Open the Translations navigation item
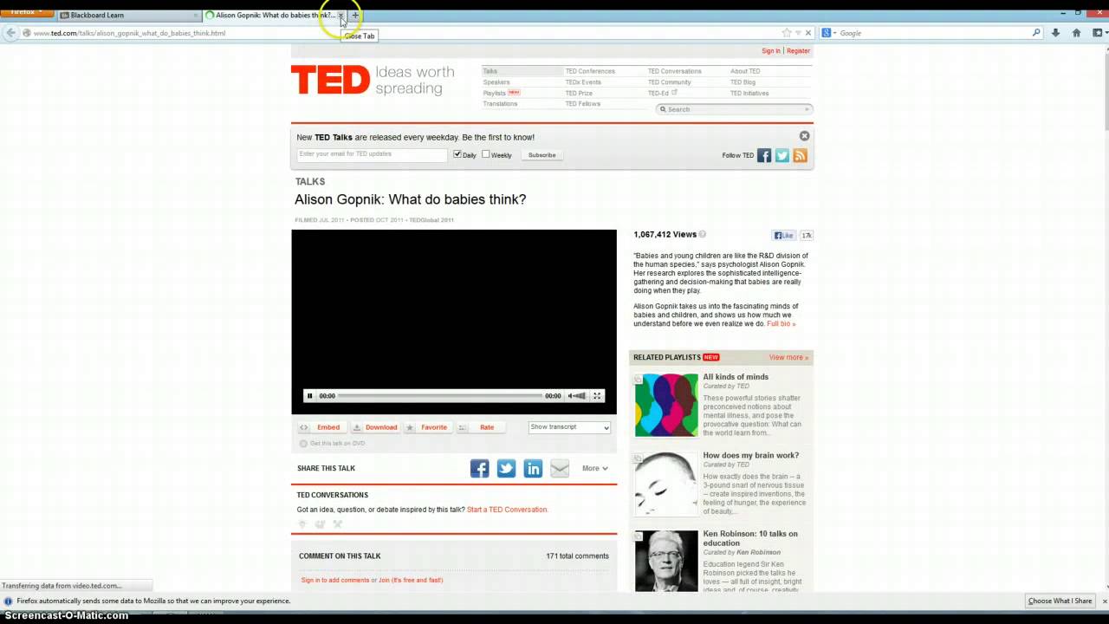Image resolution: width=1109 pixels, height=624 pixels. coord(500,104)
